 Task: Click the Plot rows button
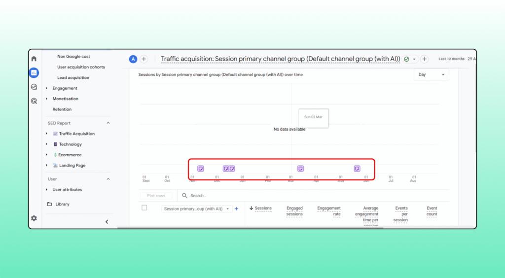156,196
